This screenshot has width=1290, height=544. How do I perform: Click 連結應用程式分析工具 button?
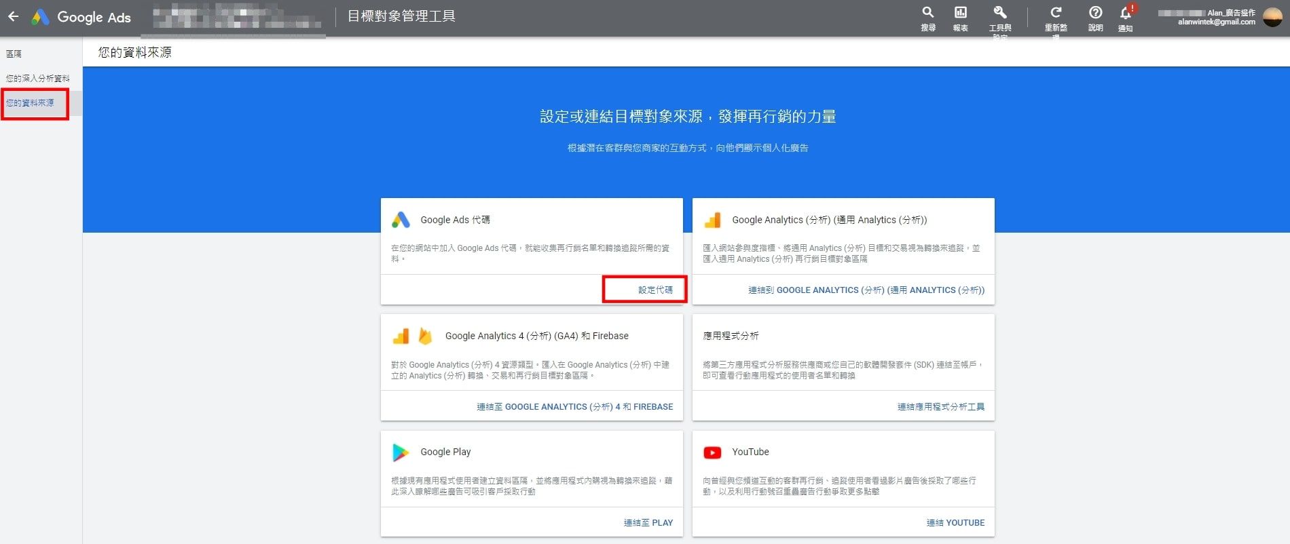[x=941, y=406]
